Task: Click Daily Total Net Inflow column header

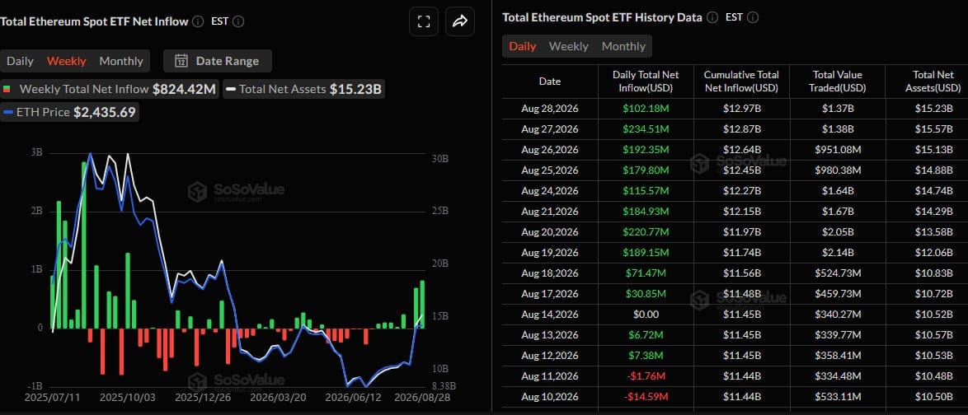Action: [646, 82]
